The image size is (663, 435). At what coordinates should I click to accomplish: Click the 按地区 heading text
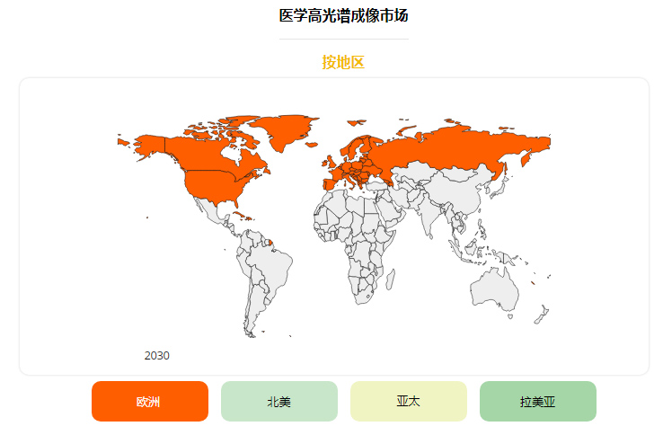[x=343, y=62]
